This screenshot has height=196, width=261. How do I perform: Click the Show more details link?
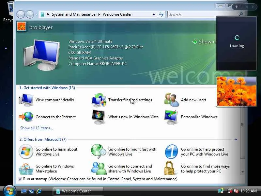(x=204, y=42)
